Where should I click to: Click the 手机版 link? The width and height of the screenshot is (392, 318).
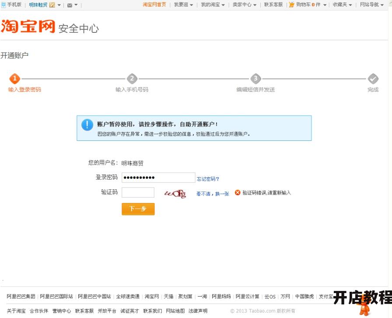[14, 5]
